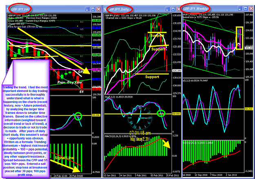Viewport: 255px width, 179px height.
Task: Minimize the GBPJPY,Weekly chart window
Action: [240, 8]
